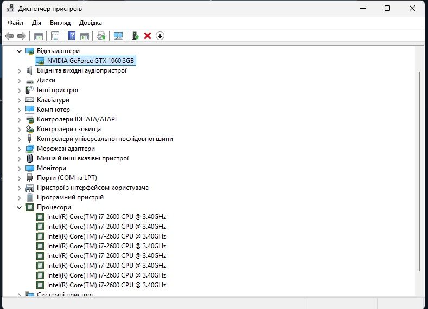Expand the Мережеві адаптери category

19,149
